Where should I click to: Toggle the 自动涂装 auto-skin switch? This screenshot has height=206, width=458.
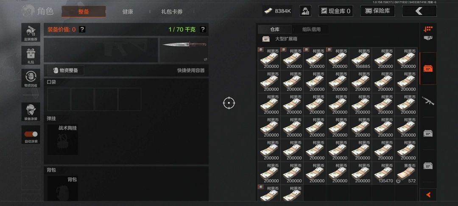(x=31, y=134)
